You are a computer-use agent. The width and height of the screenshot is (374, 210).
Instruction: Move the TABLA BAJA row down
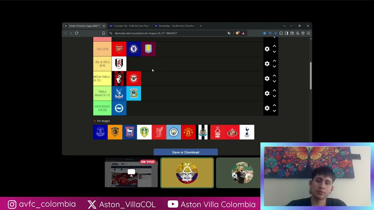[274, 96]
